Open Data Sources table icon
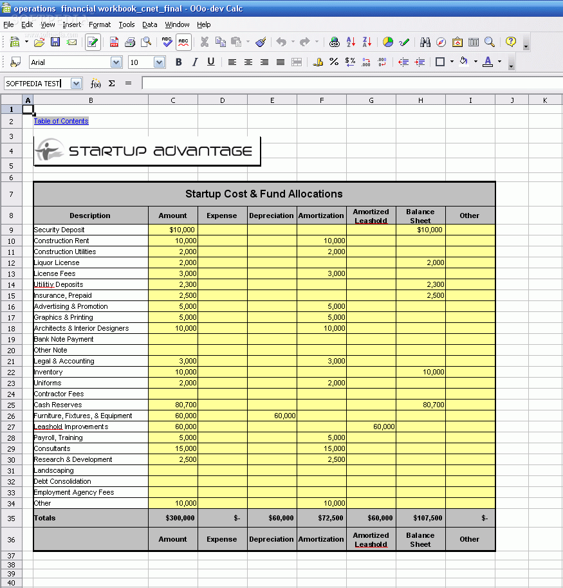This screenshot has height=588, width=563. (x=474, y=42)
